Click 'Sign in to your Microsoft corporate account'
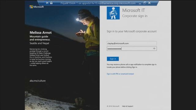This screenshot has width=196, height=110. (131, 31)
